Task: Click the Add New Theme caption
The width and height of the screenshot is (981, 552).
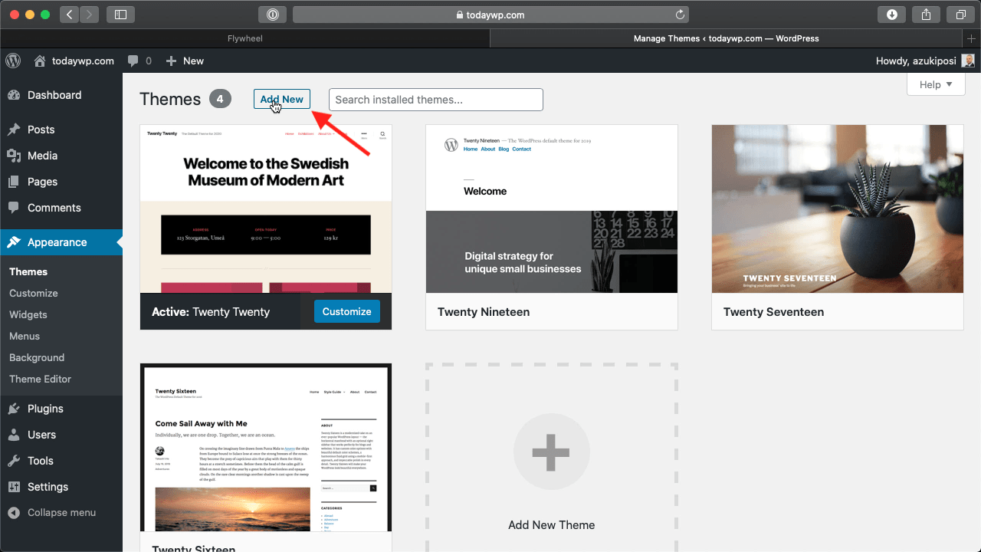Action: pos(552,525)
